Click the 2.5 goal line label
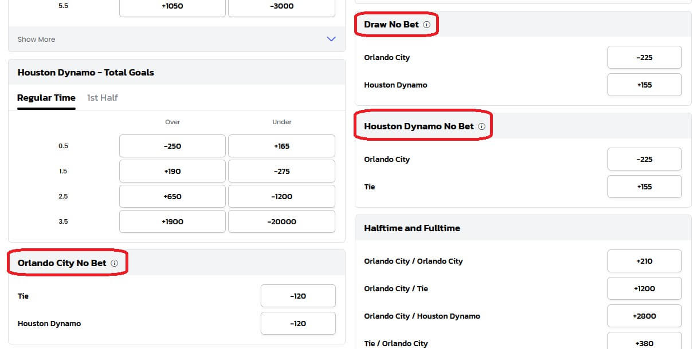 tap(63, 196)
